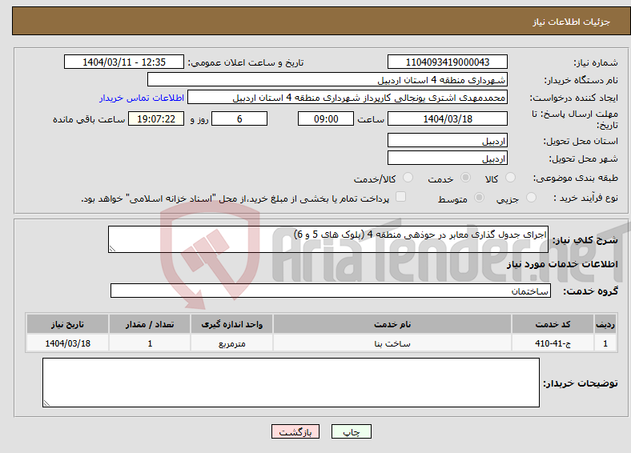This screenshot has width=631, height=453.
Task: Select the خدمت radio button
Action: (x=465, y=178)
